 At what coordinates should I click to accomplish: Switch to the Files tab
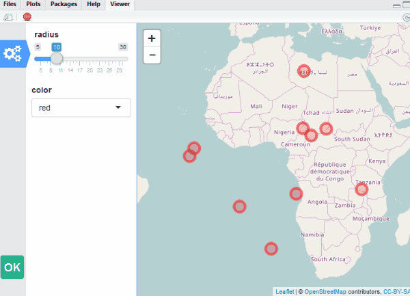click(10, 4)
